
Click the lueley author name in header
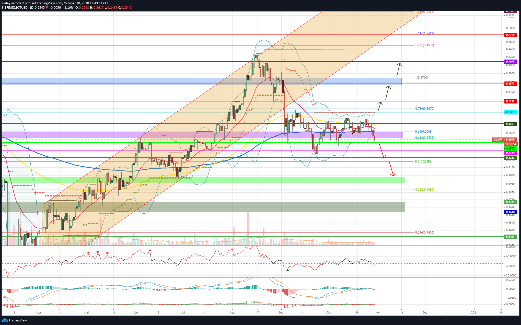click(x=6, y=3)
